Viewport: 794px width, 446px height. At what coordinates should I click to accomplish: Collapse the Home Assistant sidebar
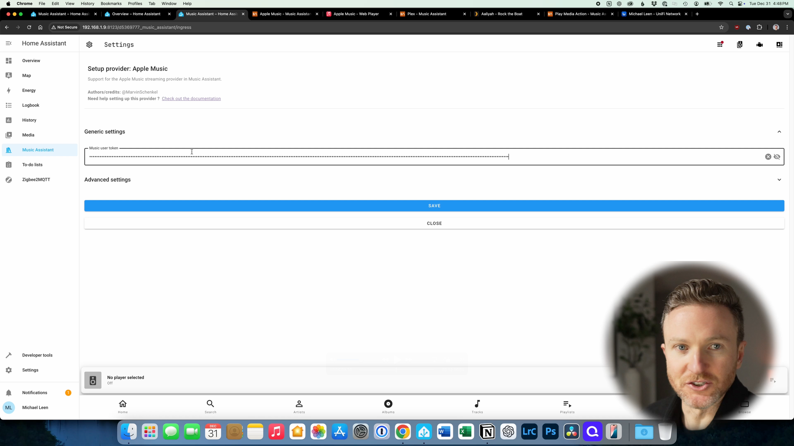pos(9,43)
